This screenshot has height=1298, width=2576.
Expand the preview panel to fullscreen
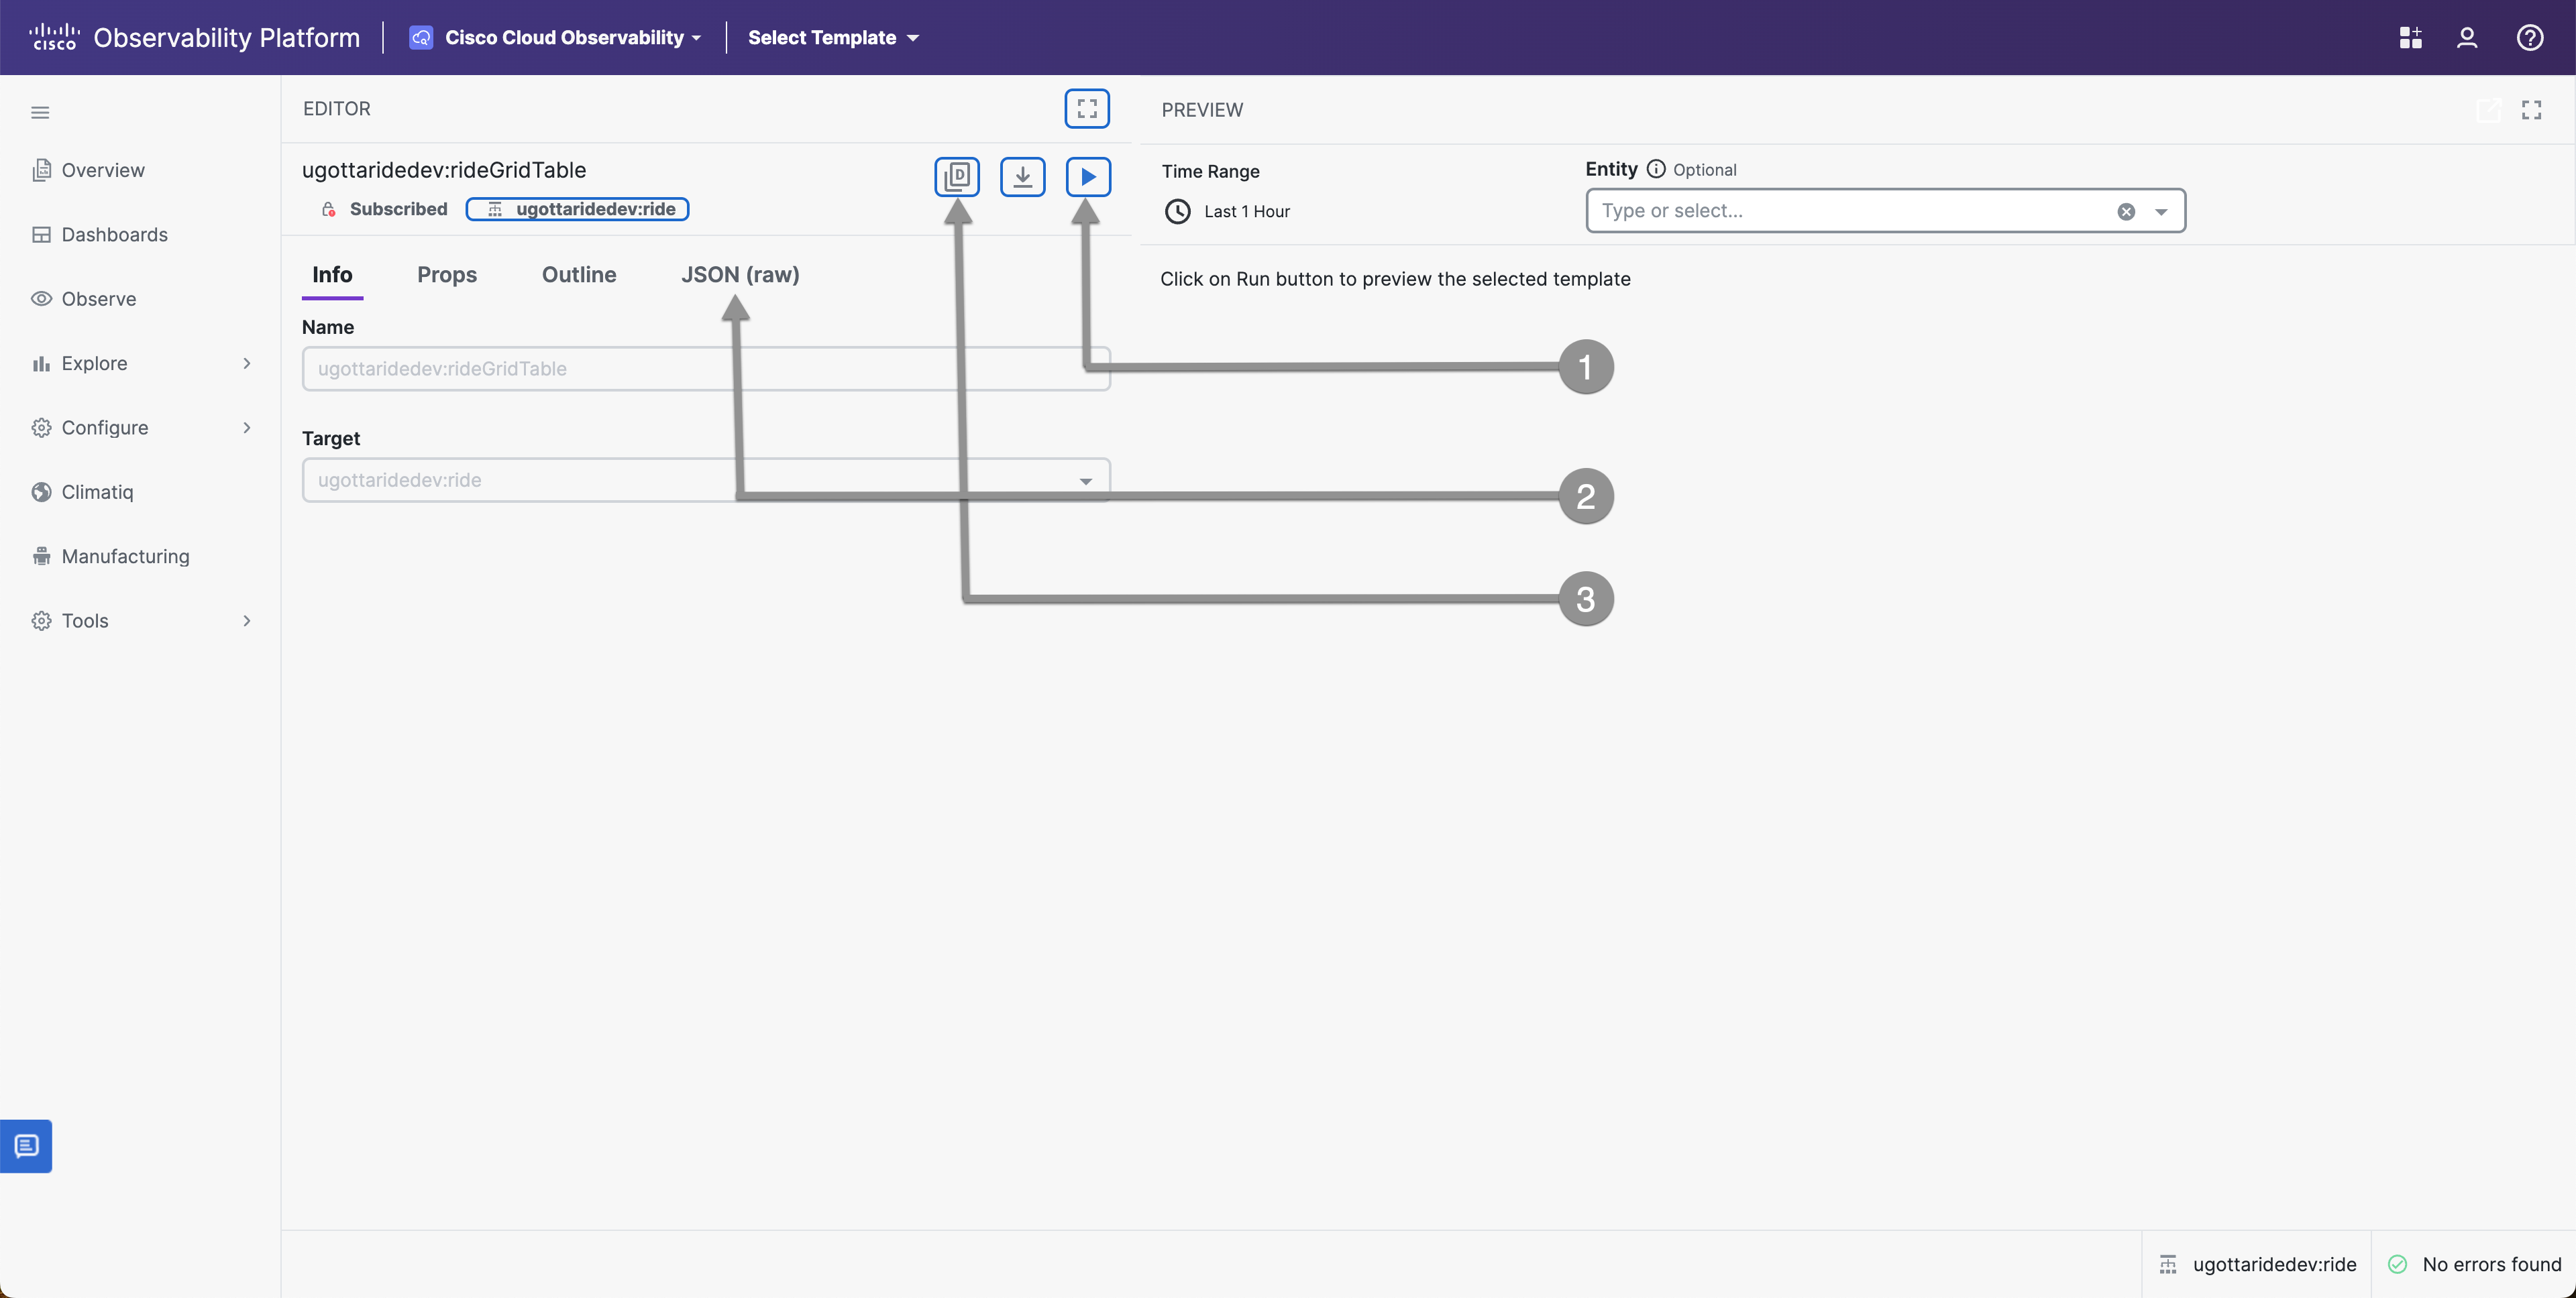click(2531, 110)
